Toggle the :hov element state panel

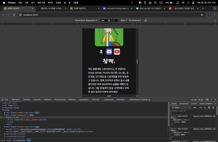pos(195,108)
